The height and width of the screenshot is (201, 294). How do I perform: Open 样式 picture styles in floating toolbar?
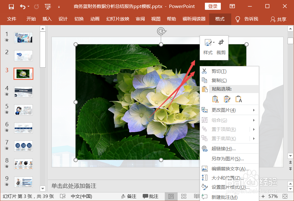208,48
